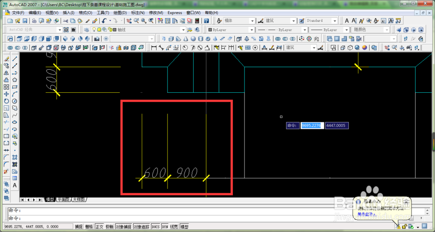Select the Ellipse draw tool
This screenshot has height=232, width=435.
point(15,122)
